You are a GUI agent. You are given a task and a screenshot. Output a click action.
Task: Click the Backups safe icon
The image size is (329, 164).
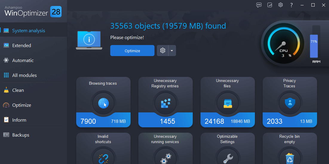(6, 135)
